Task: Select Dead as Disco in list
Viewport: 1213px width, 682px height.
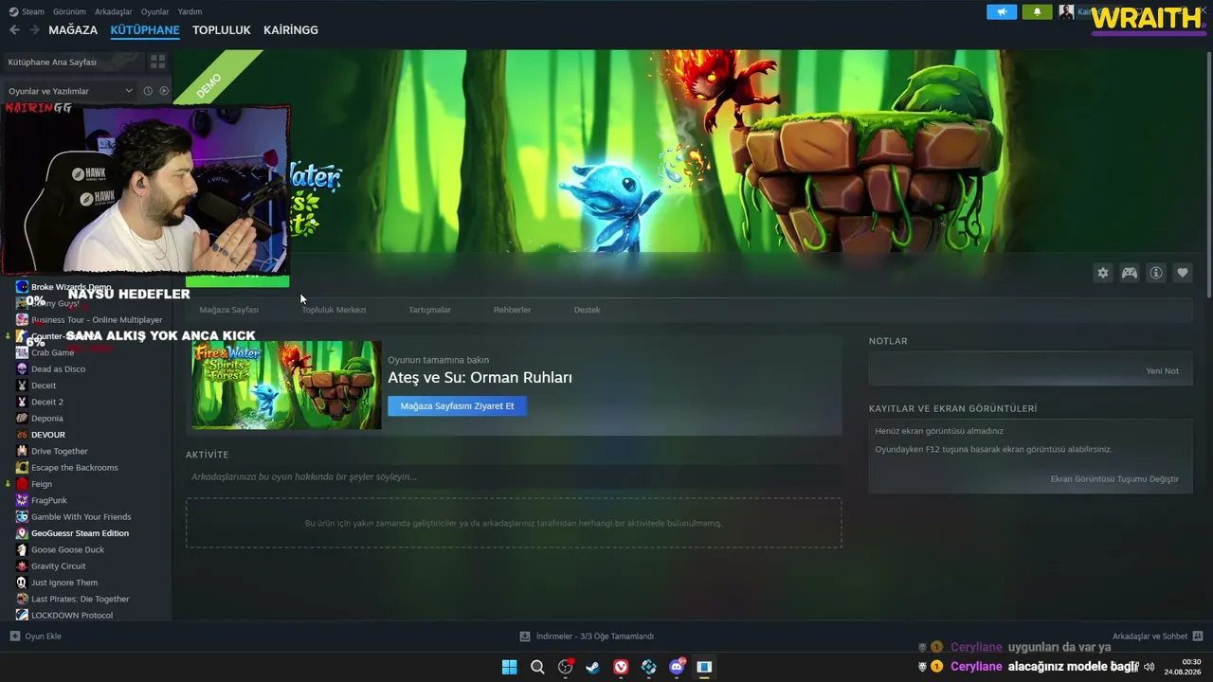Action: 58,369
